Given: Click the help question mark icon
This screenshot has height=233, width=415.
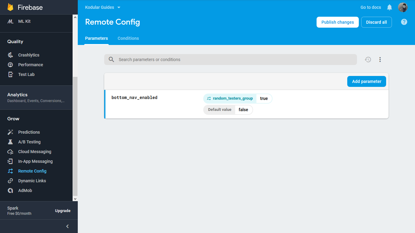Looking at the screenshot, I should (404, 22).
